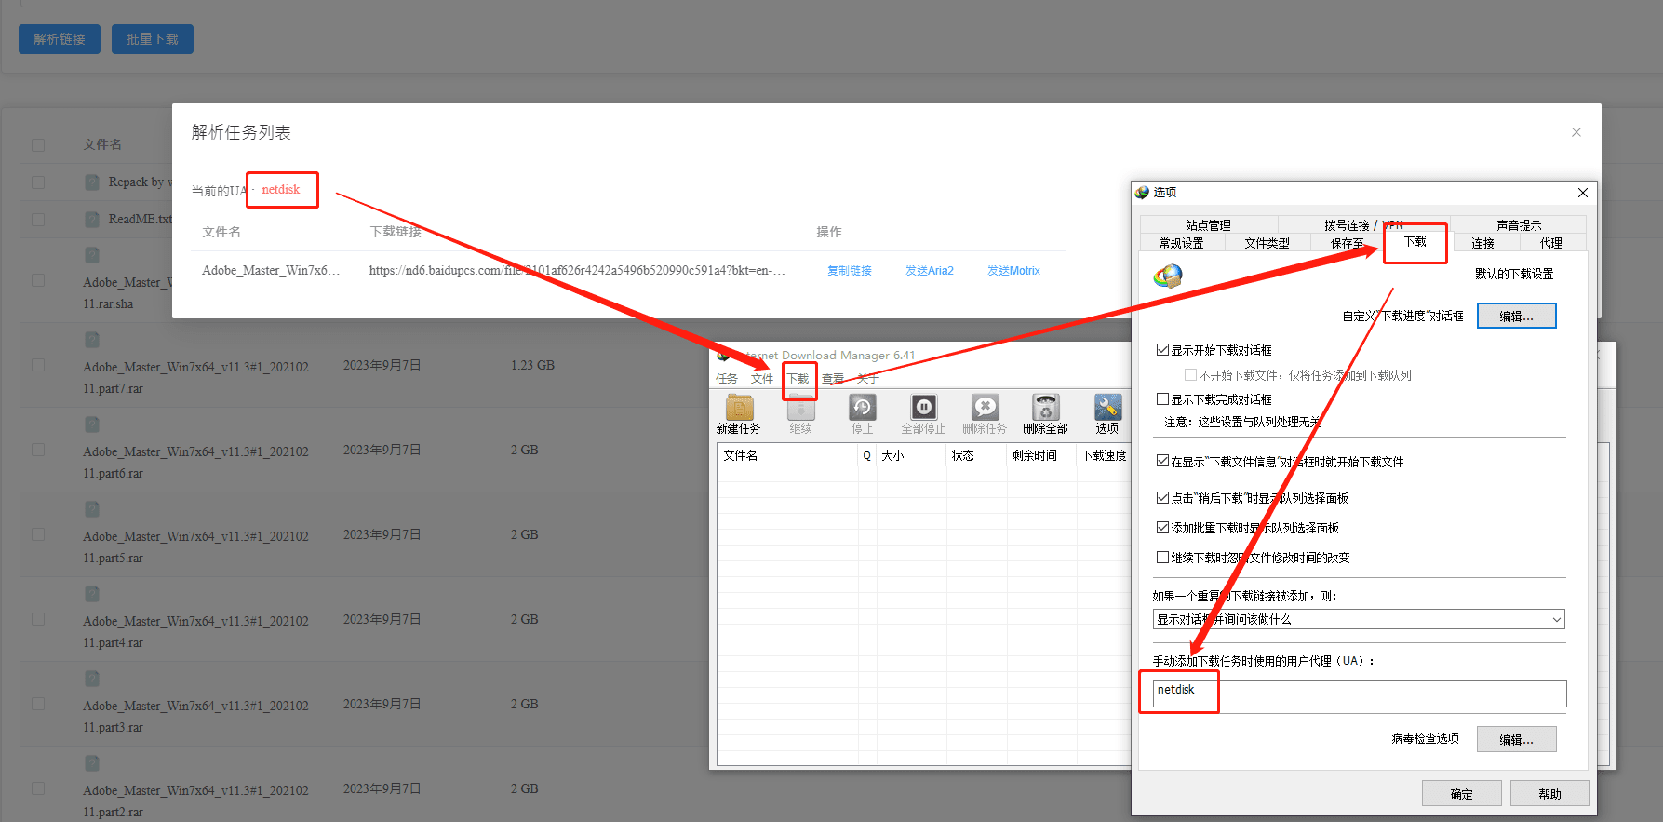Click the 发送Aria2 link
This screenshot has width=1663, height=822.
[929, 271]
